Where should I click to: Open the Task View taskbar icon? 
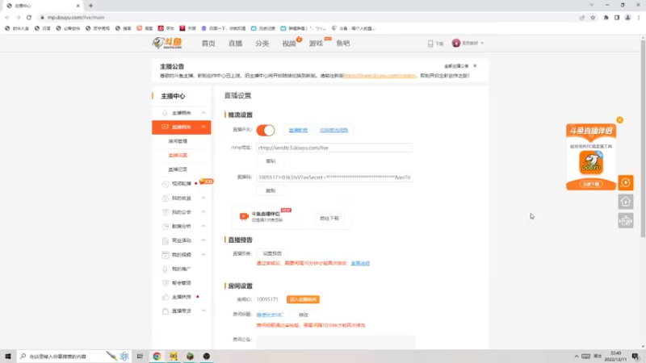pos(140,357)
